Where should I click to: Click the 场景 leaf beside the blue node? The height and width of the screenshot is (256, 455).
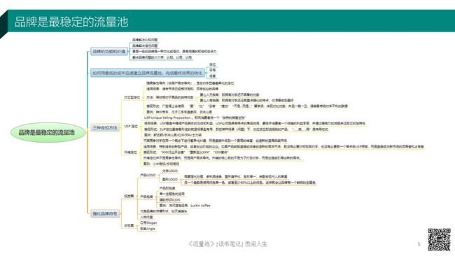(212, 76)
